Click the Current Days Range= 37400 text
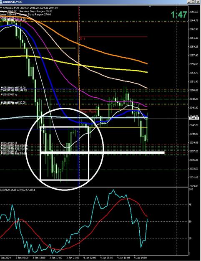Image resolution: width=201 pixels, height=261 pixels. click(35, 15)
